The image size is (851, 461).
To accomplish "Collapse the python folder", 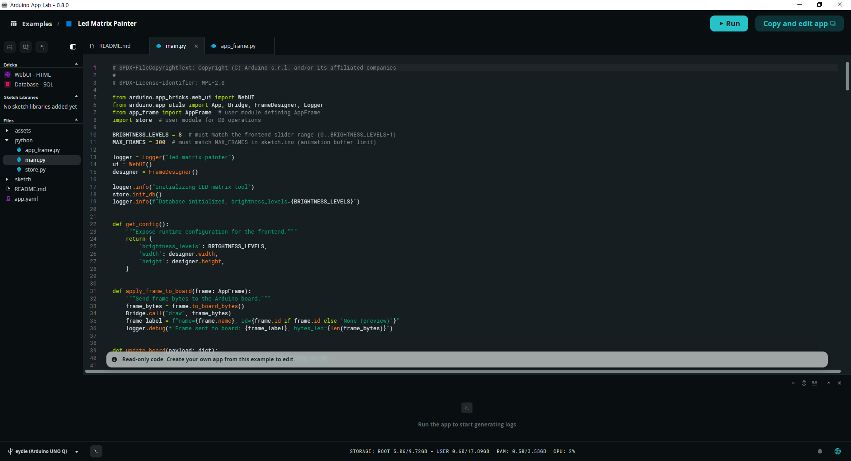I will (x=7, y=141).
